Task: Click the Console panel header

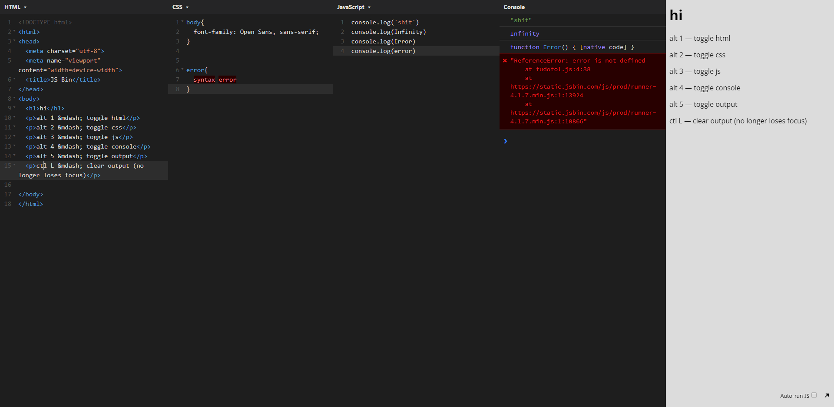Action: pos(514,7)
